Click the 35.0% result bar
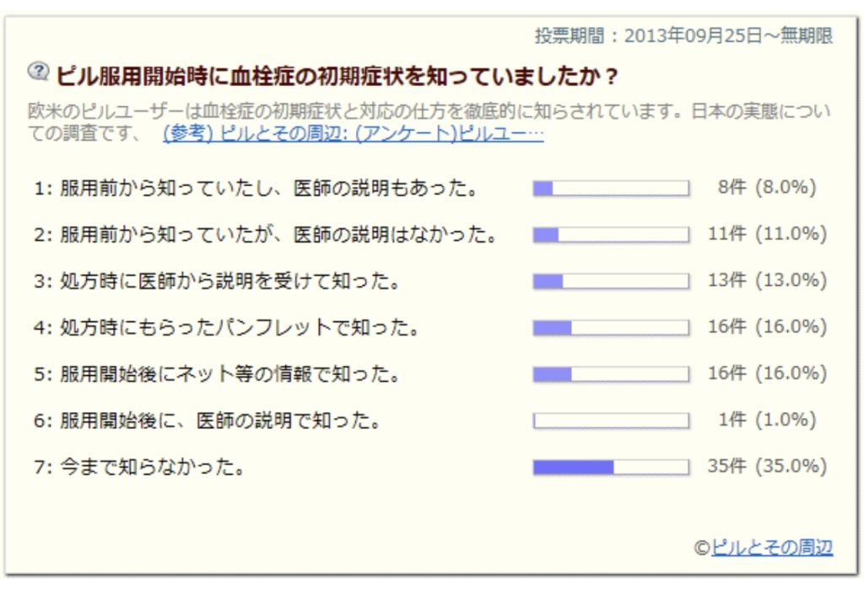 coord(611,466)
